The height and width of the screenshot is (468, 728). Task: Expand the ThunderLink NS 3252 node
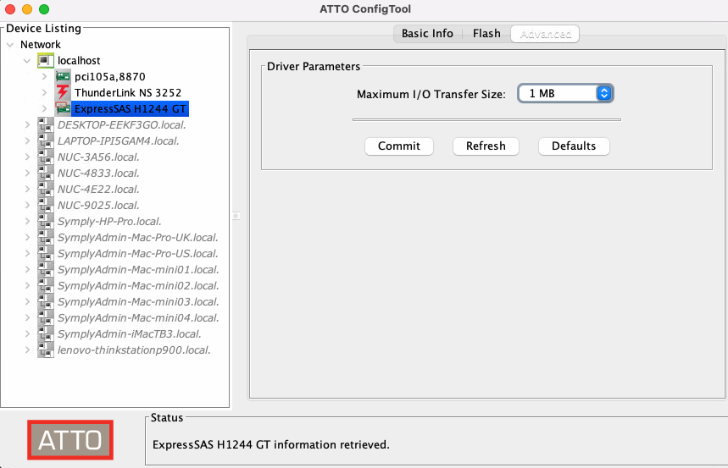(x=44, y=92)
